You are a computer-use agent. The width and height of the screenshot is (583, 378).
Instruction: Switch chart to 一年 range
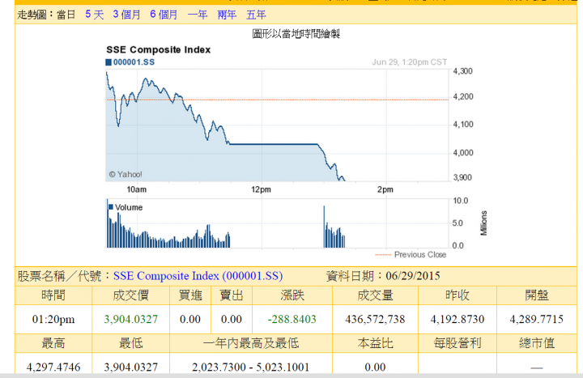tap(198, 15)
